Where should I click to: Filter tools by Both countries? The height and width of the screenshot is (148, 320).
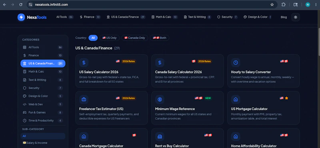(159, 38)
